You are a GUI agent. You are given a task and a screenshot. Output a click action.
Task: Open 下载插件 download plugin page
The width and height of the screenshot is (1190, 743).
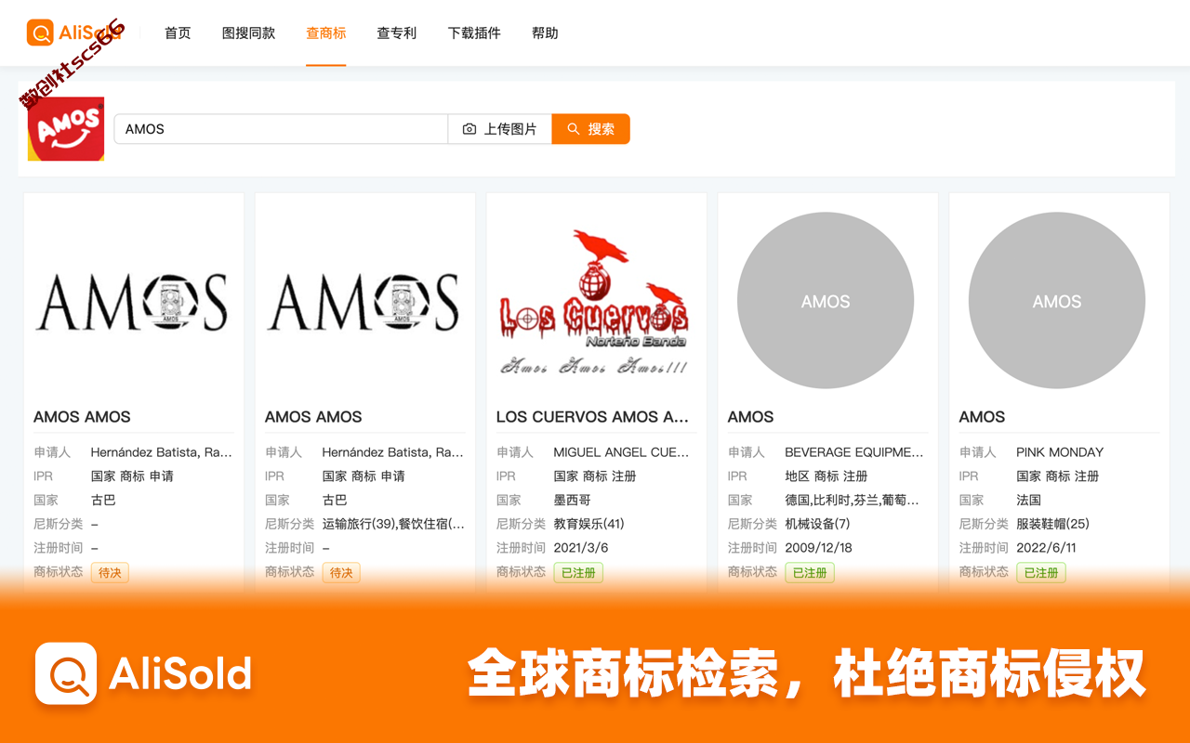[x=474, y=33]
